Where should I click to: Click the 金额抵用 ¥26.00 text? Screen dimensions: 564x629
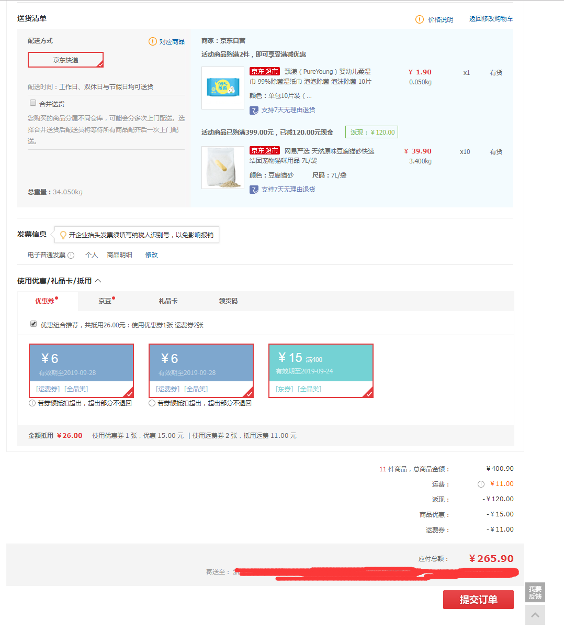click(x=55, y=436)
